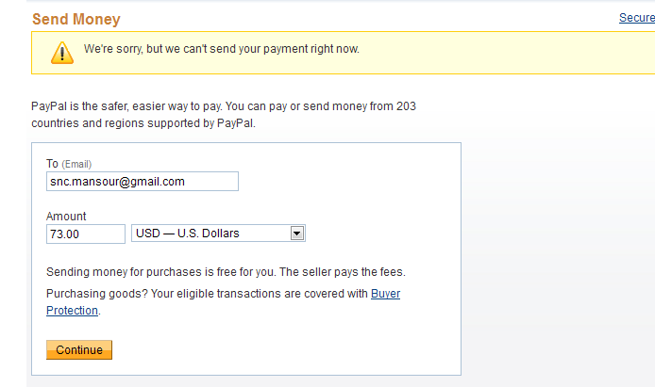Screen dimensions: 655x387
Task: Click the Send Money page heading
Action: pyautogui.click(x=76, y=19)
